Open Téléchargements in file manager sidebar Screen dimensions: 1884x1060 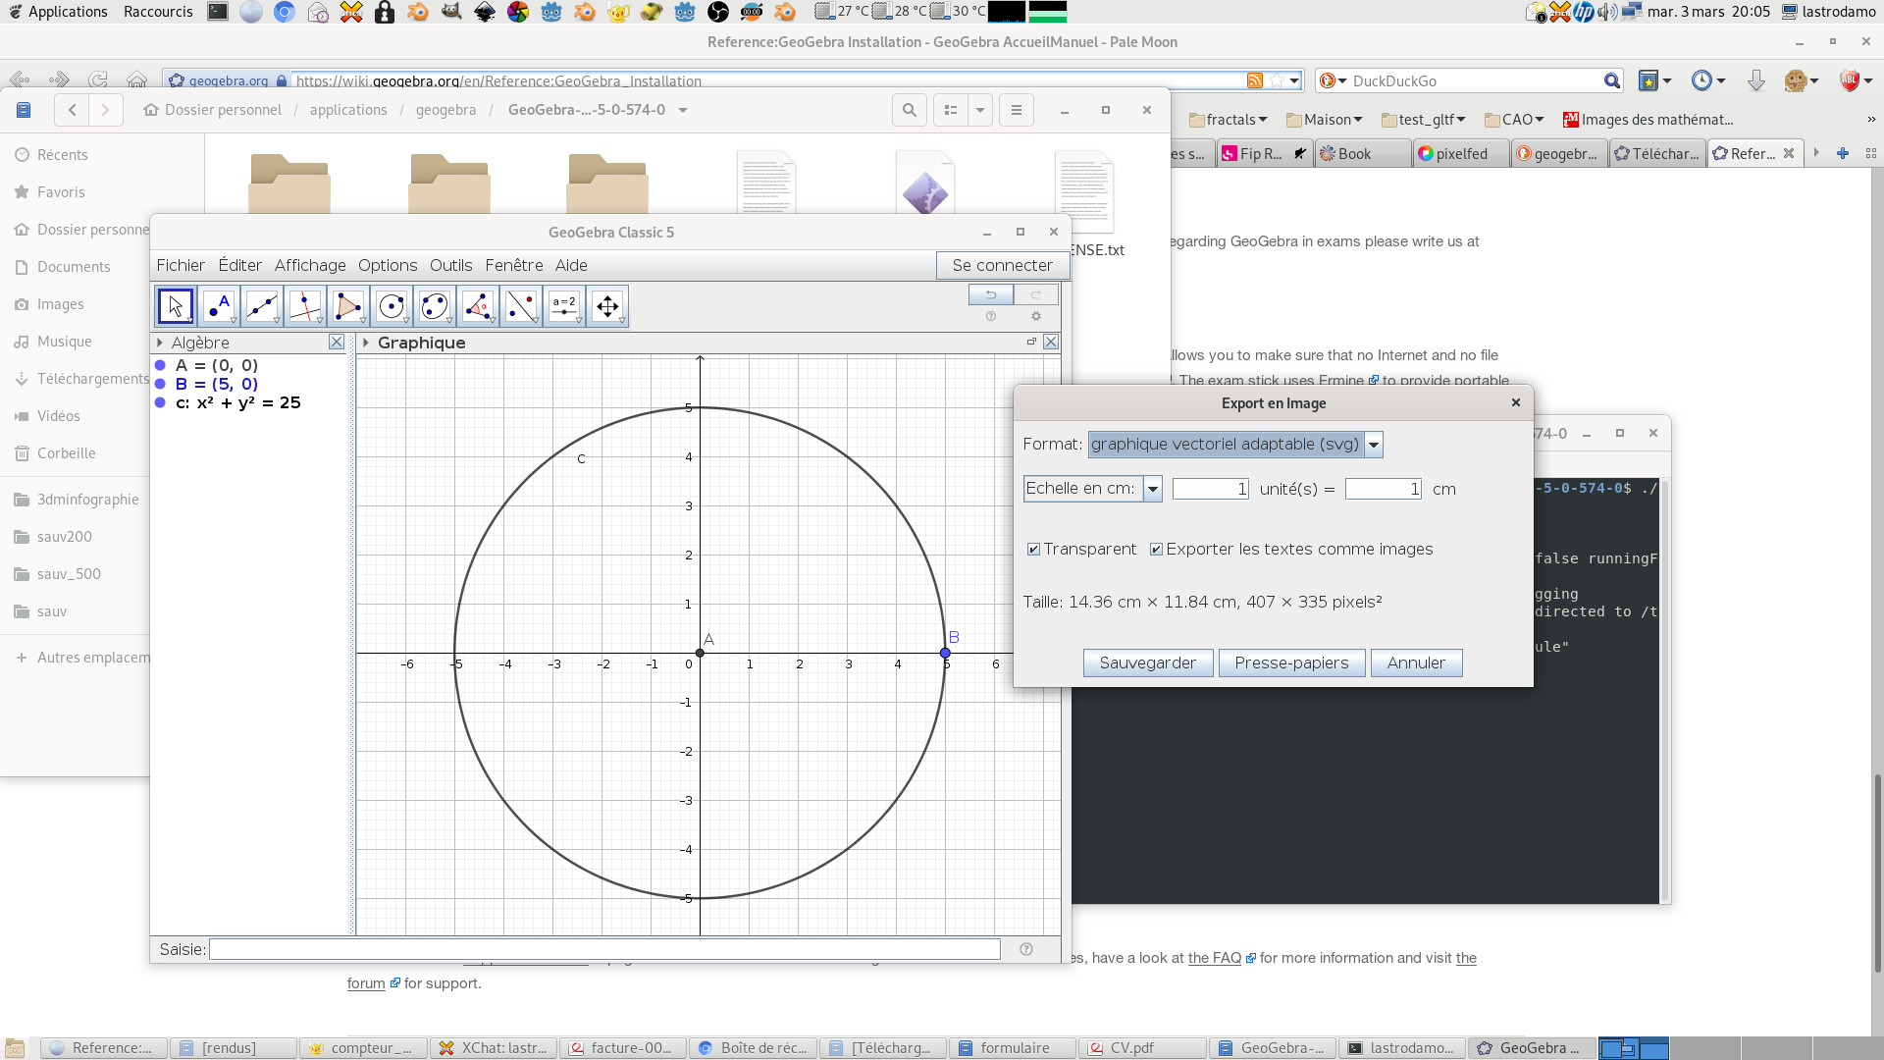click(93, 379)
